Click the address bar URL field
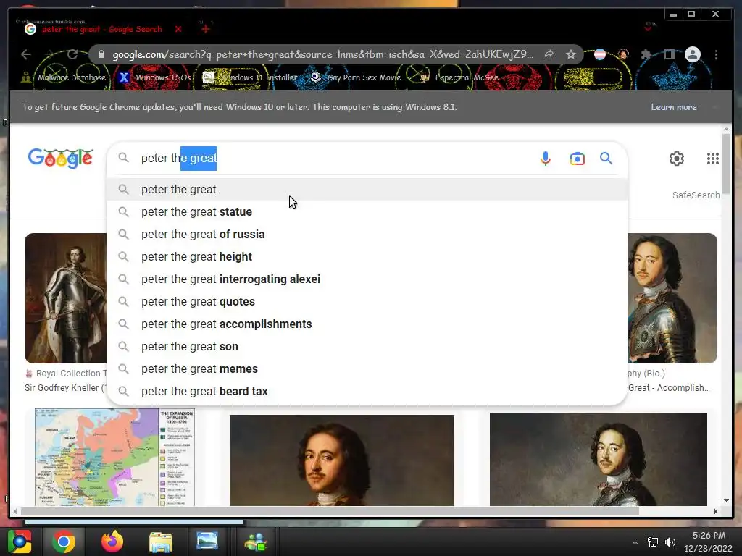Image resolution: width=742 pixels, height=556 pixels. click(x=322, y=55)
